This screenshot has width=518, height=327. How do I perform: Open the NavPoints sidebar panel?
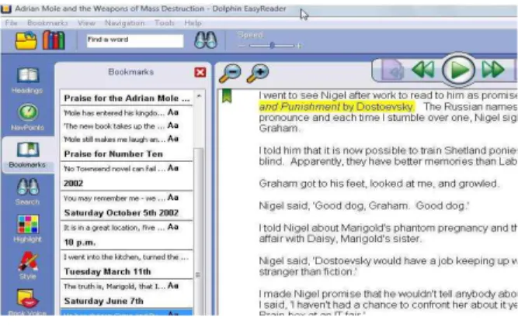[27, 117]
